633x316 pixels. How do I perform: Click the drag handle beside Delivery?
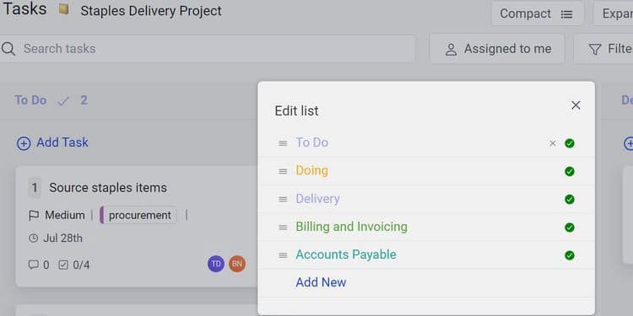pos(283,199)
